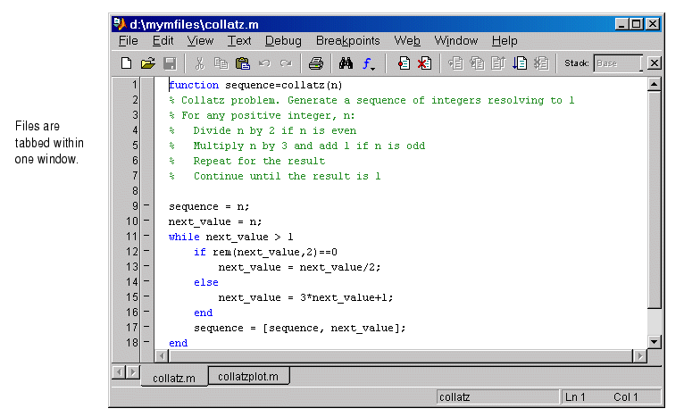Click the 'Ln 1' status bar indicator

(x=575, y=397)
